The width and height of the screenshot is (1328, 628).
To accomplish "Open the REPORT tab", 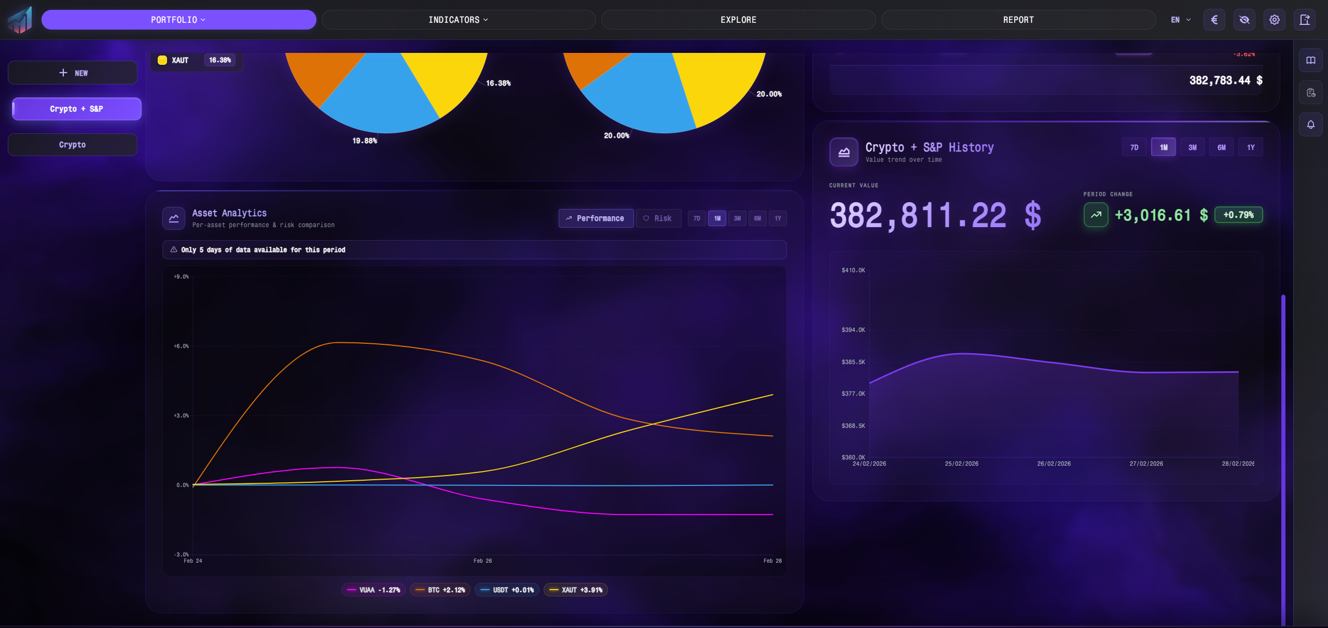I will (x=1018, y=19).
